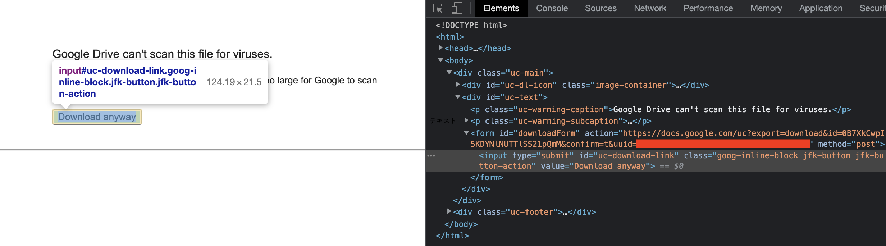
Task: Click the method="post" attribute
Action: coord(849,144)
